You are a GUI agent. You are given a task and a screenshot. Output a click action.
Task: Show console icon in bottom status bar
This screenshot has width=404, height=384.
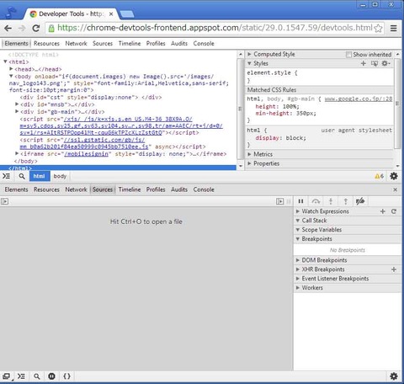(x=21, y=376)
